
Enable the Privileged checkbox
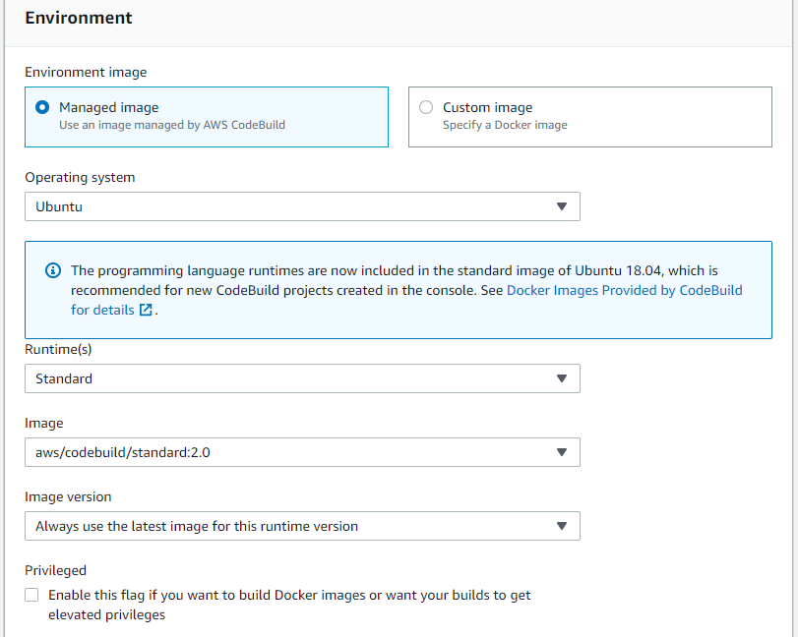click(31, 595)
